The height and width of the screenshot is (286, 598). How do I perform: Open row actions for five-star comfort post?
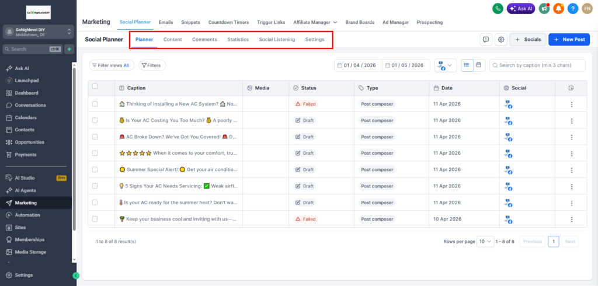click(571, 154)
